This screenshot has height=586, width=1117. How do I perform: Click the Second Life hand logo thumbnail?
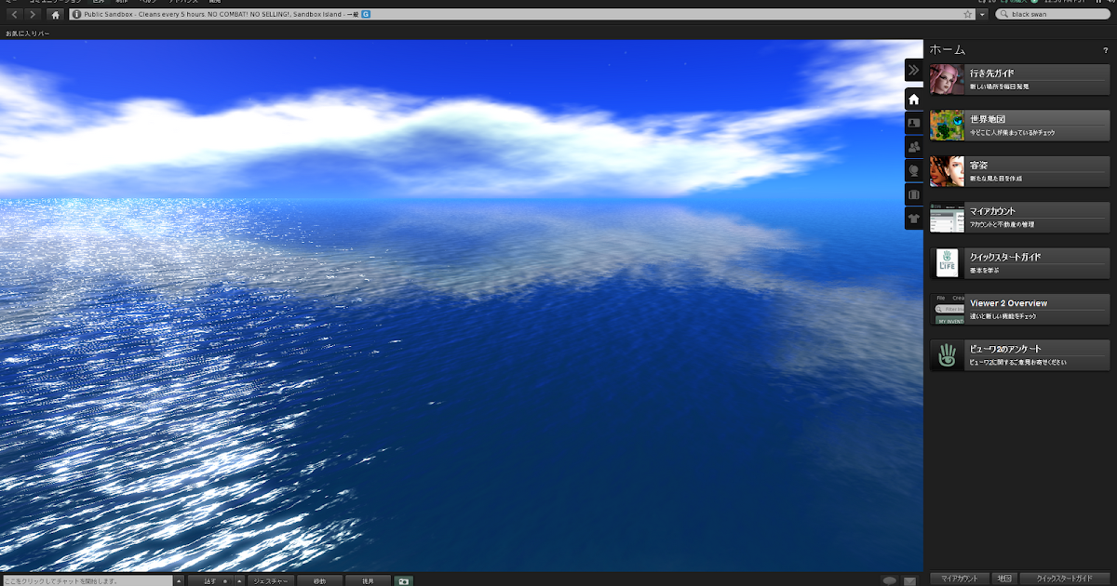coord(947,263)
